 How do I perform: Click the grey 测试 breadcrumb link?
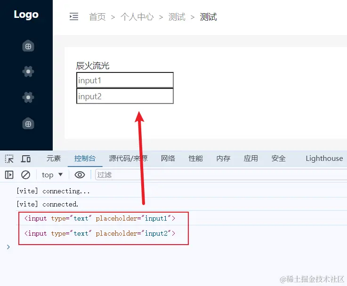[x=177, y=17]
